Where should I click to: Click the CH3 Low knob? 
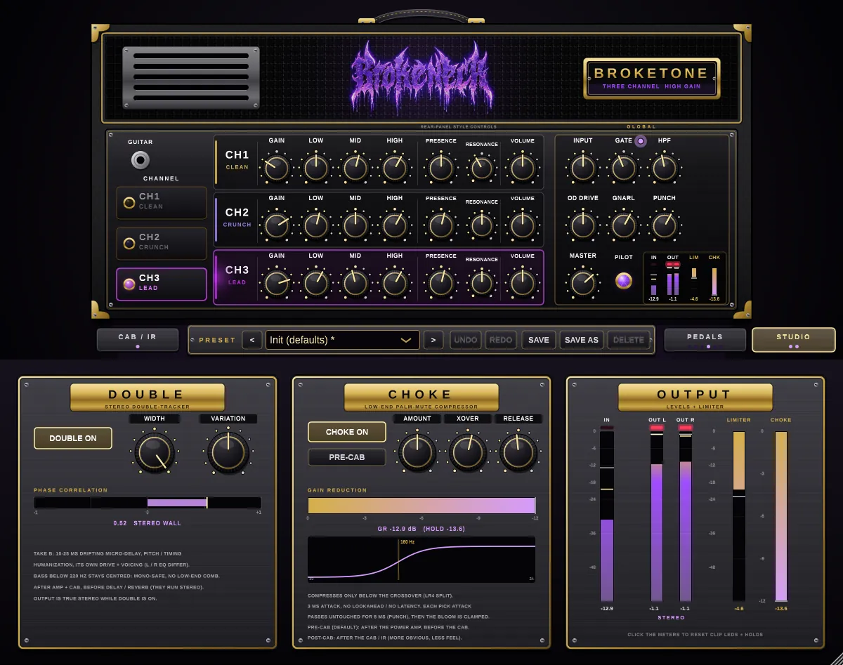point(316,284)
